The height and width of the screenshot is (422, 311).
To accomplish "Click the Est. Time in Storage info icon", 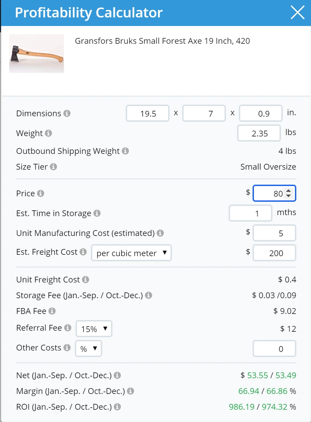I will pyautogui.click(x=97, y=213).
